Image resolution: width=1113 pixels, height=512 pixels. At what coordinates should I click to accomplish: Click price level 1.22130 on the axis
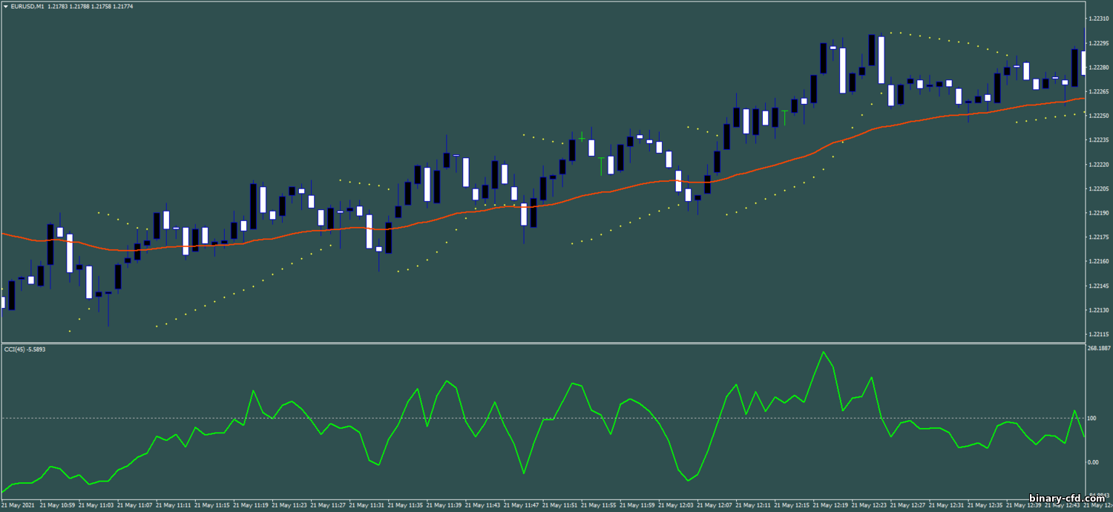[x=1097, y=310]
